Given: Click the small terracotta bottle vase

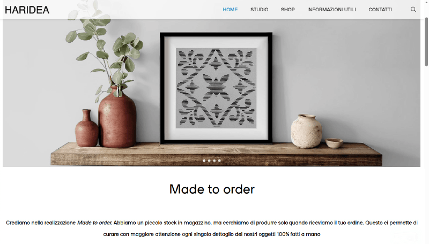Looking at the screenshot, I should (x=86, y=128).
